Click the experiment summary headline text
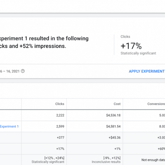The width and height of the screenshot is (165, 165). tap(44, 42)
